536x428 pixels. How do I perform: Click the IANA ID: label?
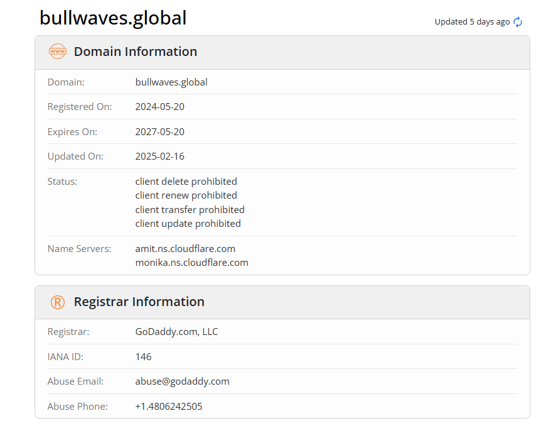click(65, 357)
